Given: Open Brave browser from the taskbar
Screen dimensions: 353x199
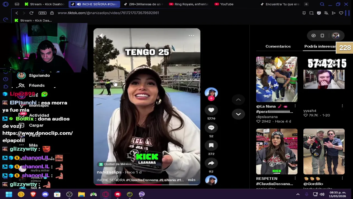Looking at the screenshot, I should [x=33, y=194].
